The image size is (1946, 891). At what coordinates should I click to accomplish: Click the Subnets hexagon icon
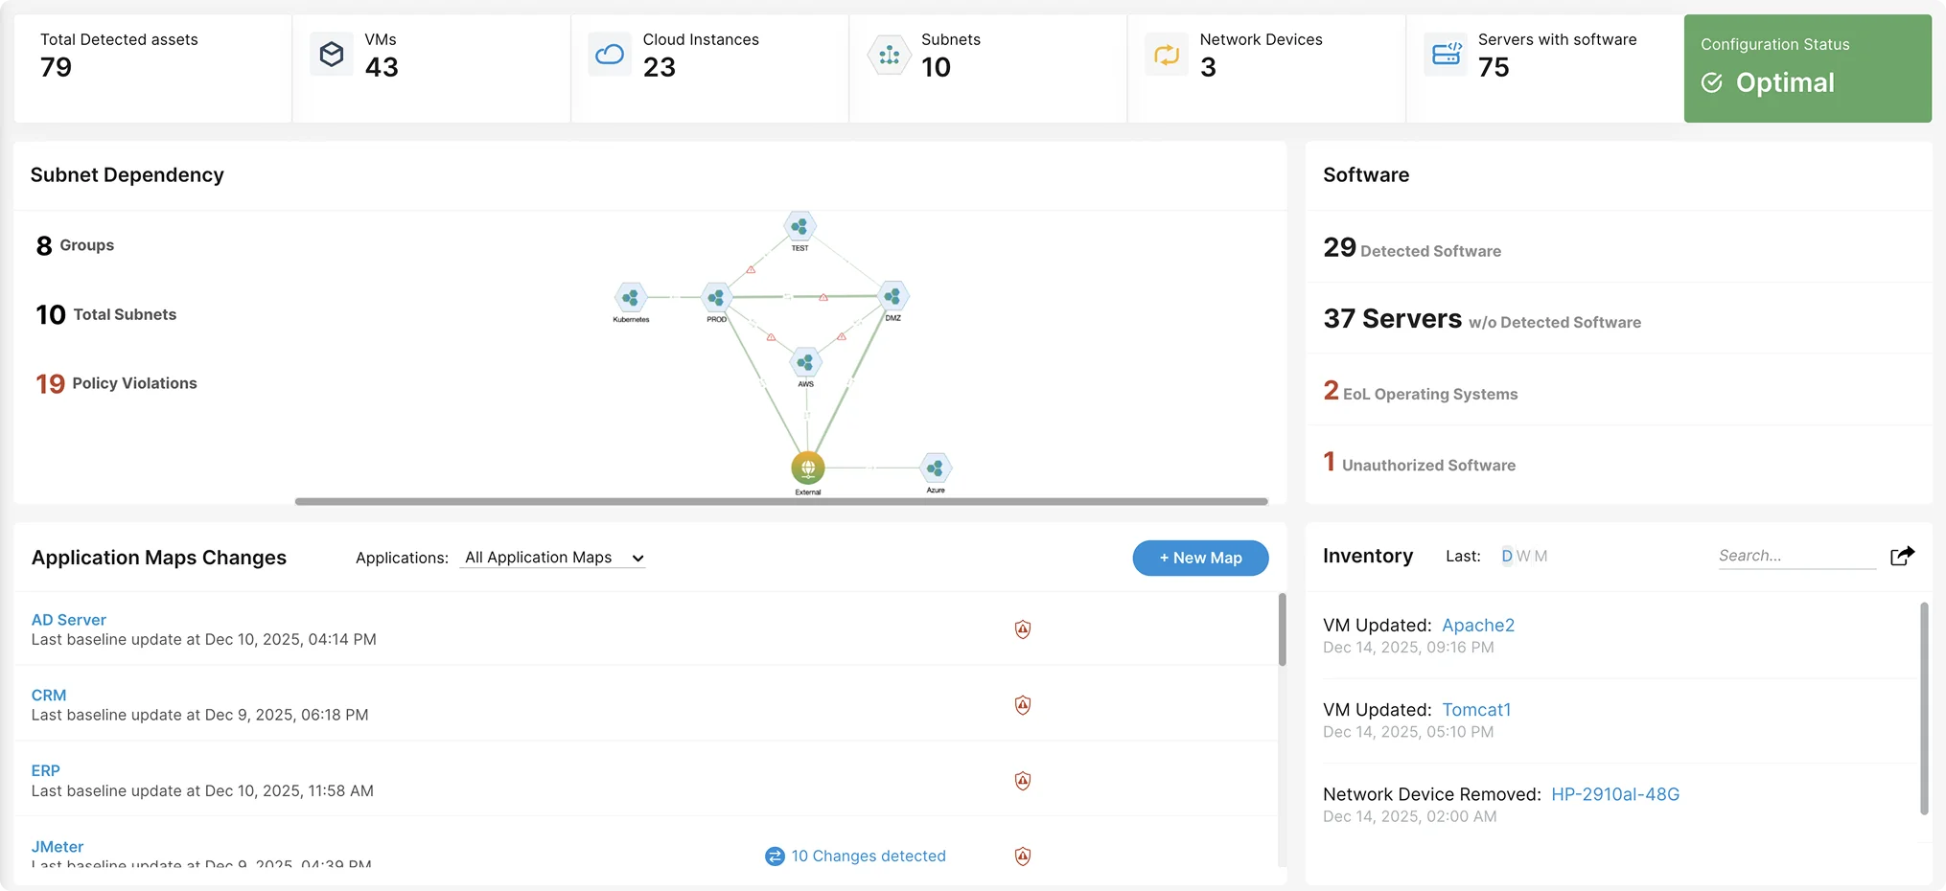(x=889, y=55)
